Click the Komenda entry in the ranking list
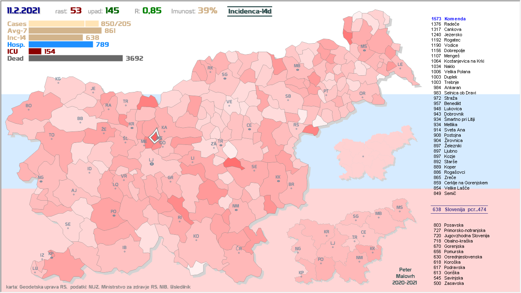The height and width of the screenshot is (293, 521). [455, 19]
